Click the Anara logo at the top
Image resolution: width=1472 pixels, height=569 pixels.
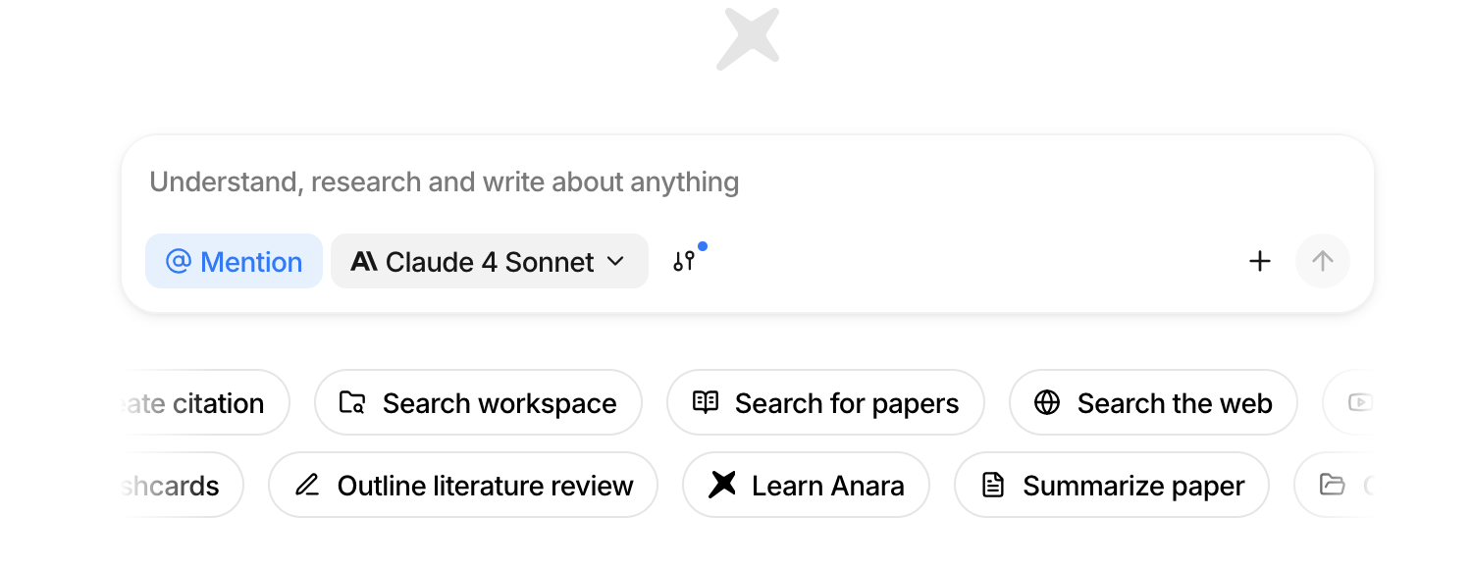(748, 39)
